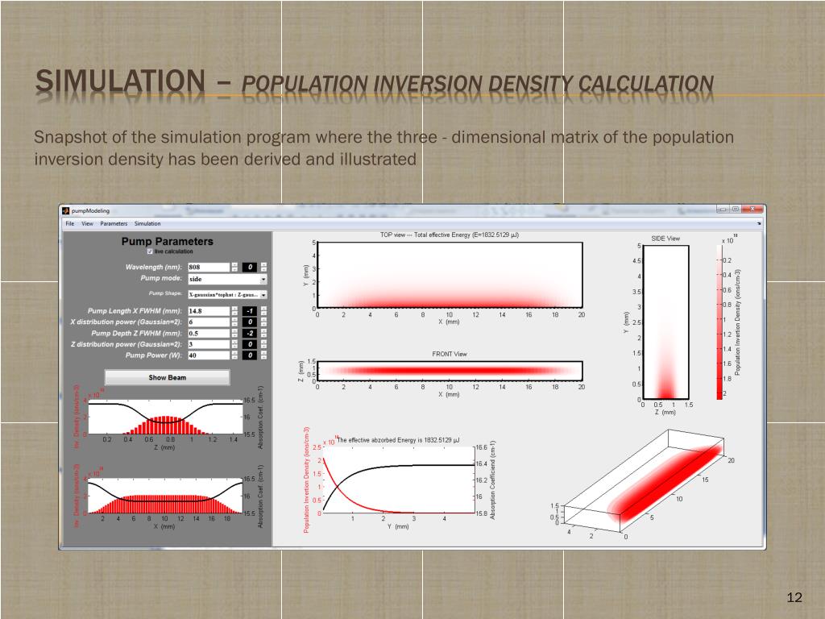This screenshot has width=825, height=619.
Task: Open the Pump mode dropdown
Action: click(227, 279)
